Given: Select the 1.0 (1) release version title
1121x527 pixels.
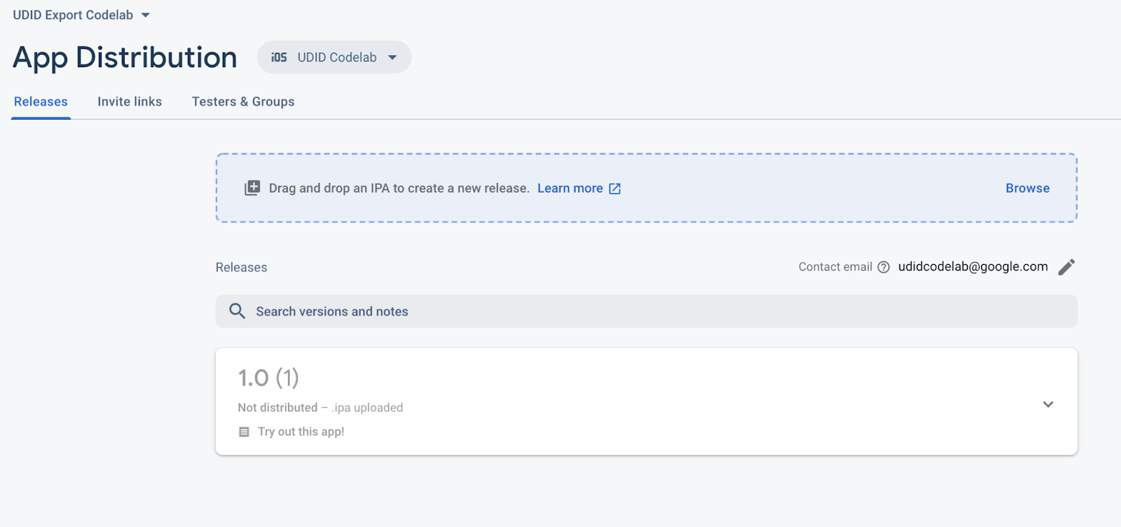Looking at the screenshot, I should [x=268, y=378].
